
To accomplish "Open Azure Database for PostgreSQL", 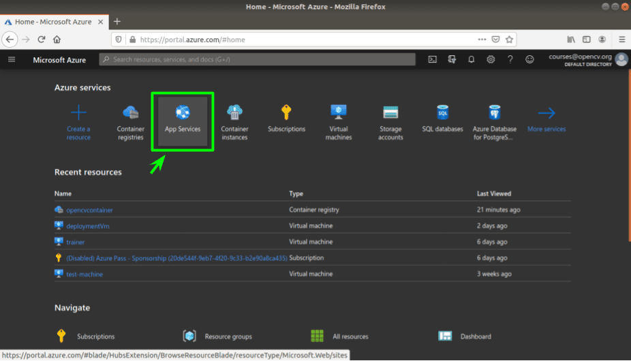I will tap(494, 121).
